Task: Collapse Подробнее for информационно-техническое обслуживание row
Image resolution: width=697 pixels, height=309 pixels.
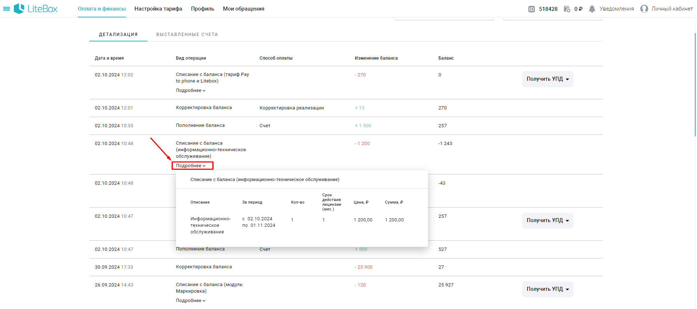Action: pos(191,166)
